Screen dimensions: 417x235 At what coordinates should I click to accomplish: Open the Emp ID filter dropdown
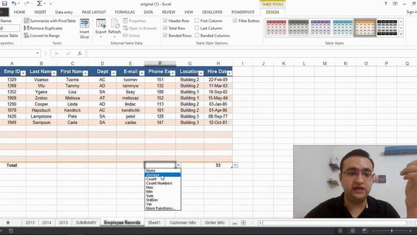[x=23, y=73]
